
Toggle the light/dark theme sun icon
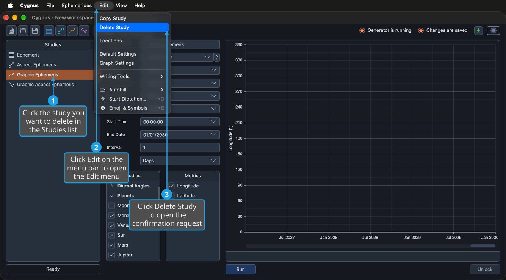[x=493, y=31]
